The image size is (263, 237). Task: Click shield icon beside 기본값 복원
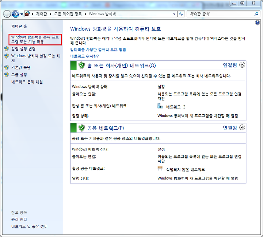[7, 67]
